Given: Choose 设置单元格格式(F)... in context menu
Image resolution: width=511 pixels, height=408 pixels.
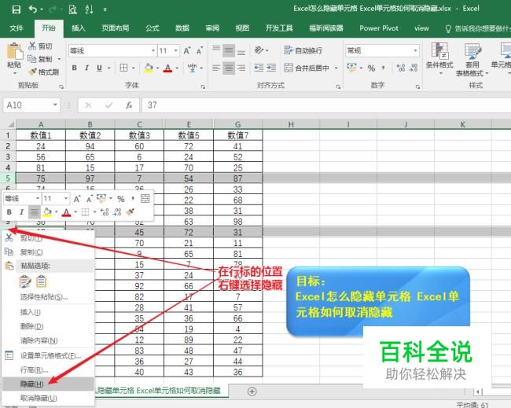Looking at the screenshot, I should pyautogui.click(x=48, y=355).
